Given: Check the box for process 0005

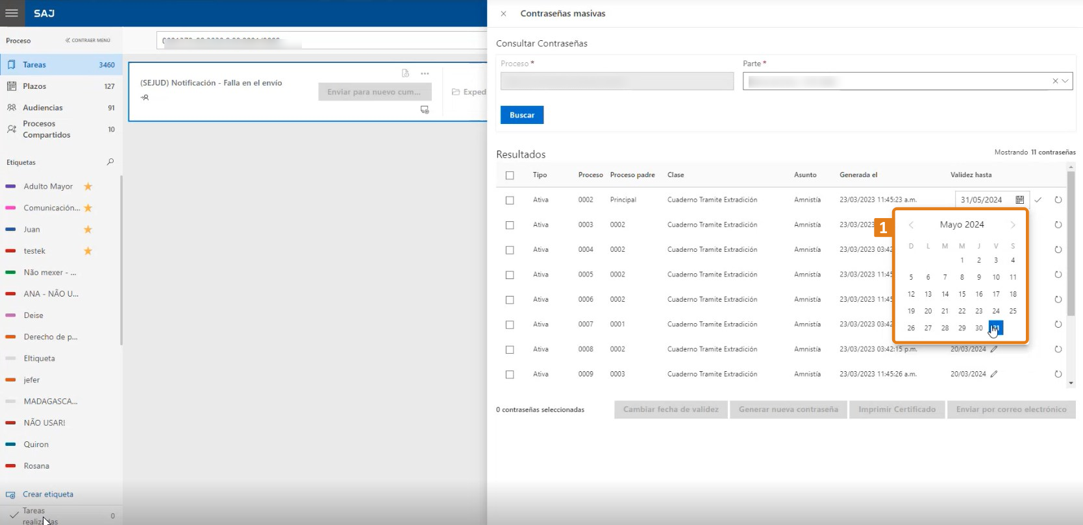Looking at the screenshot, I should (510, 275).
